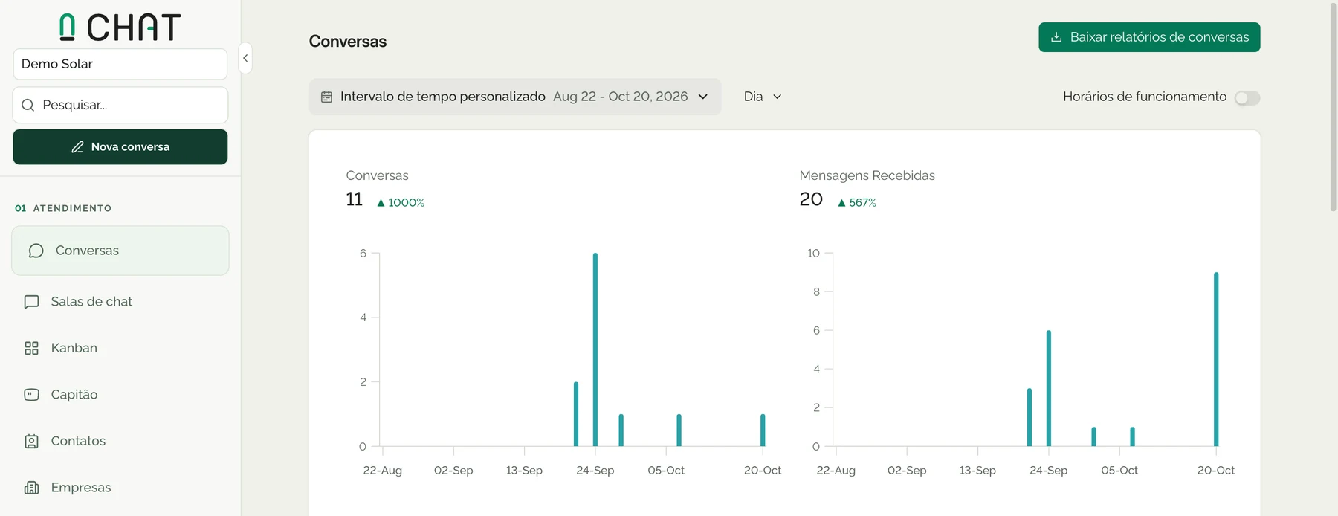Click the 20-Oct bar in Conversas chart
Image resolution: width=1338 pixels, height=516 pixels.
tap(763, 430)
